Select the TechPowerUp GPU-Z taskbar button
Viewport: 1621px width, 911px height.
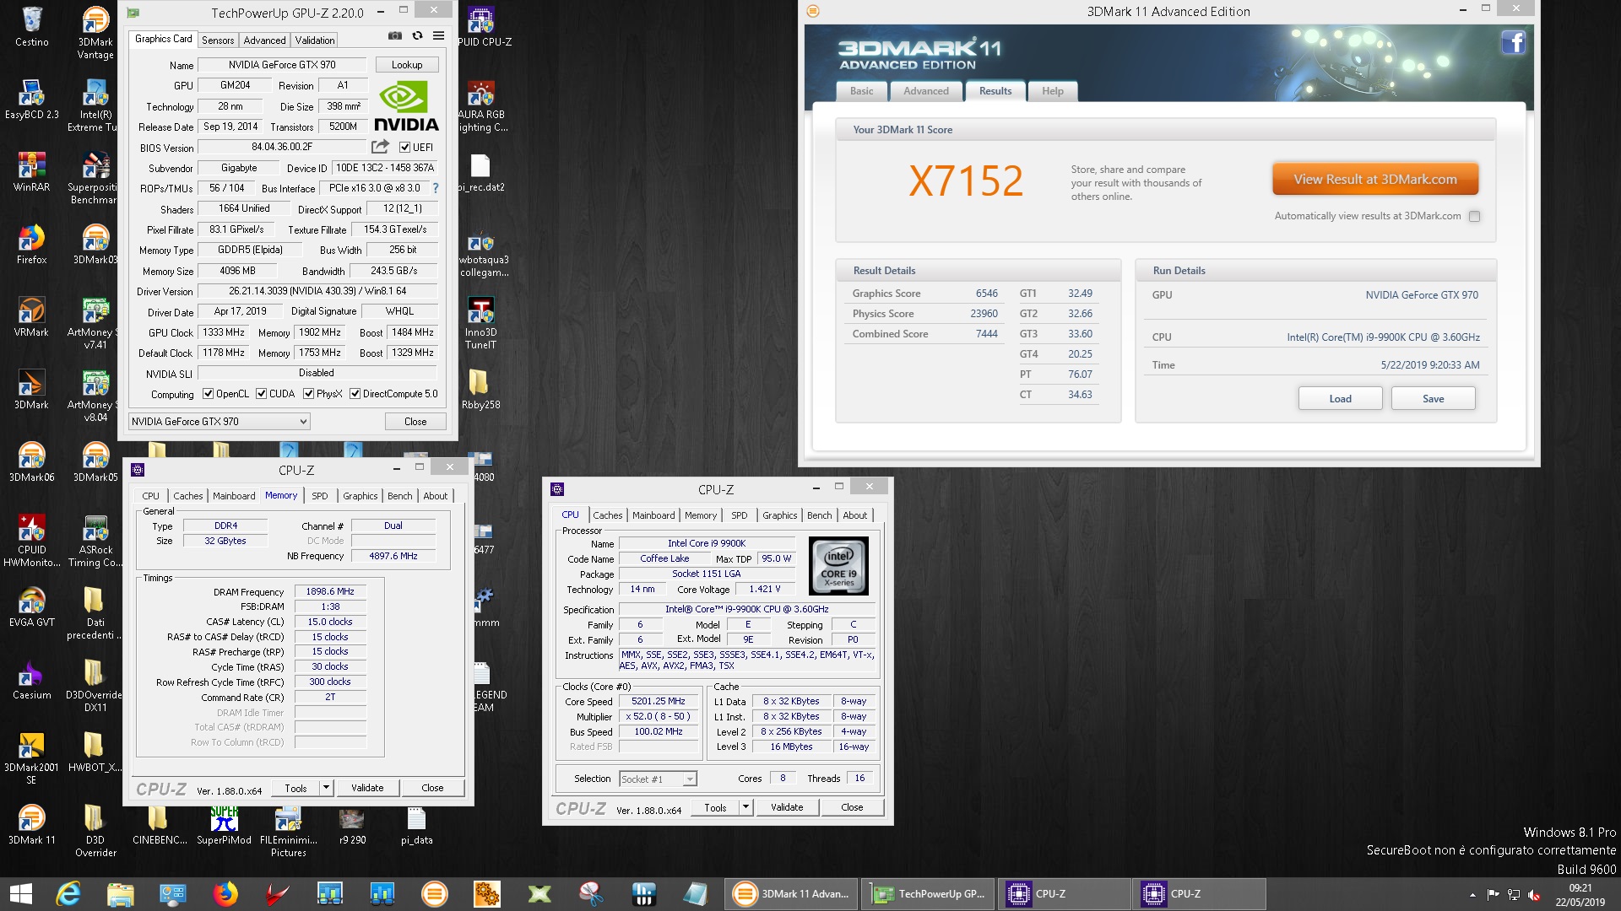tap(930, 894)
